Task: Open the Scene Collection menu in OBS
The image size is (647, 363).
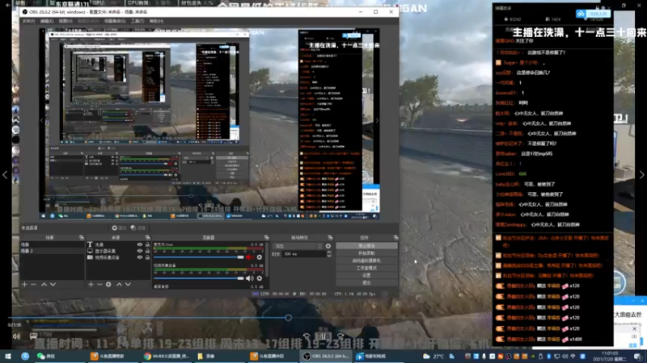Action: [115, 21]
